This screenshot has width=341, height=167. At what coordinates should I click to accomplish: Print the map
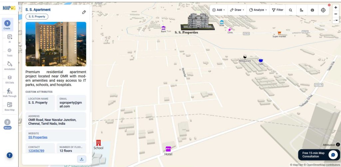click(x=312, y=10)
